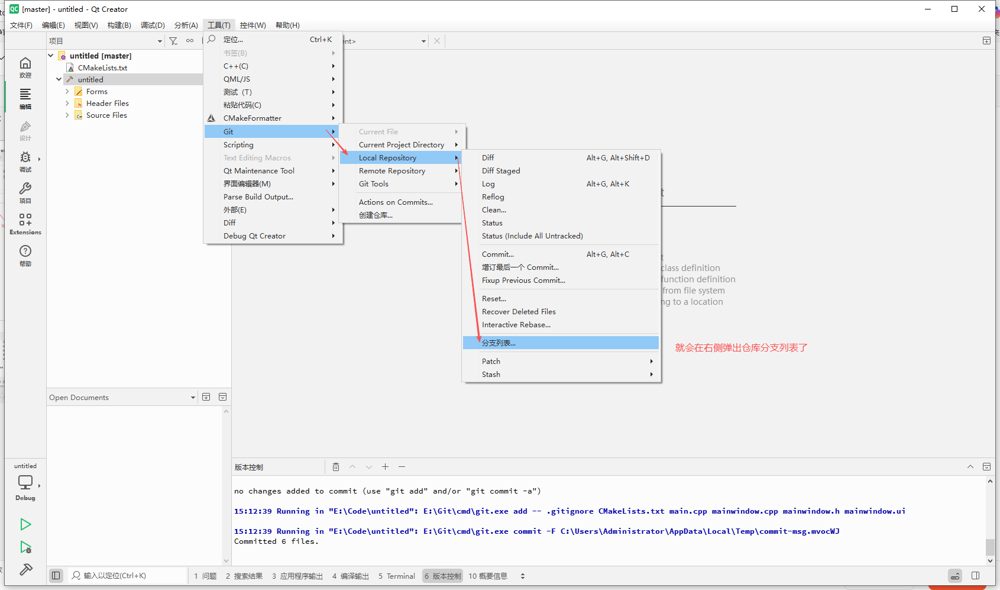1000x590 pixels.
Task: Open the untitled Debug kit selector
Action: (25, 482)
